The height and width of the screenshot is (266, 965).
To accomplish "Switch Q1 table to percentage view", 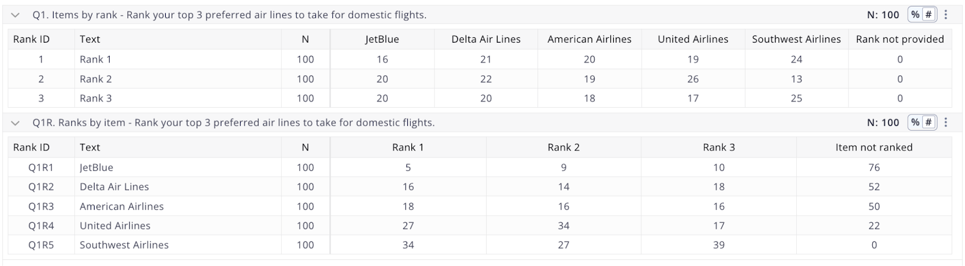I will pyautogui.click(x=916, y=15).
